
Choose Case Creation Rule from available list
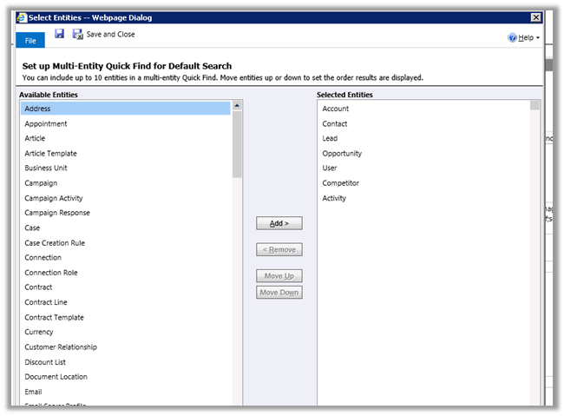click(x=55, y=242)
